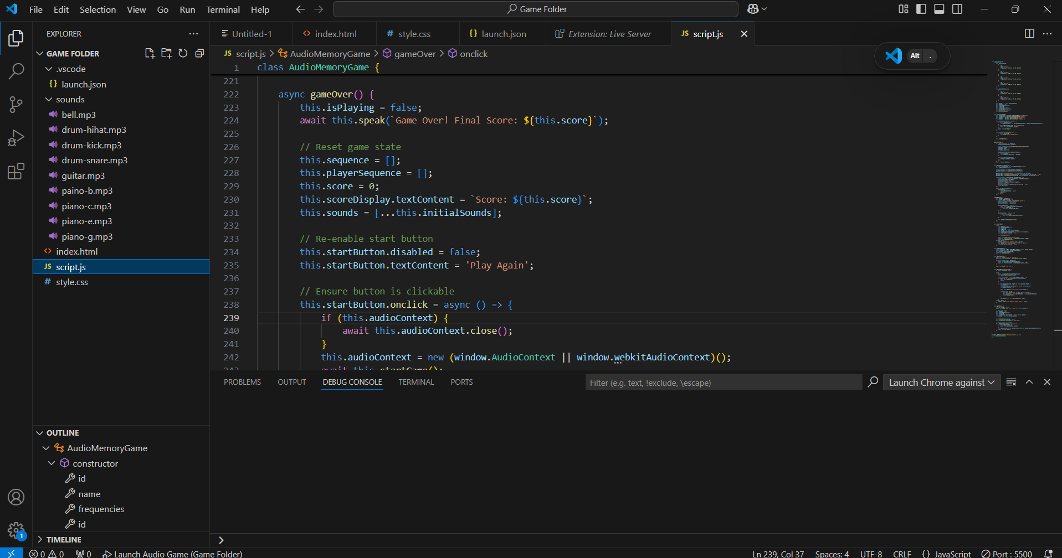
Task: Toggle the secondary side bar
Action: (x=957, y=9)
